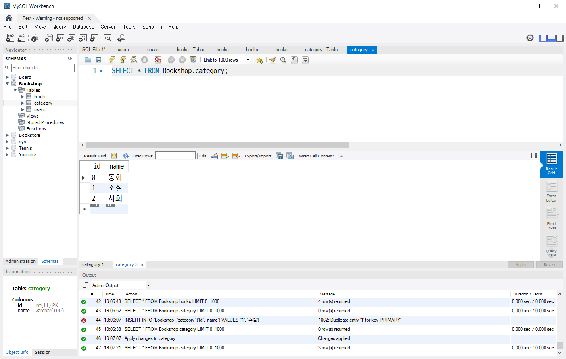566x359 pixels.
Task: Export recordset to external file icon
Action: pyautogui.click(x=279, y=156)
